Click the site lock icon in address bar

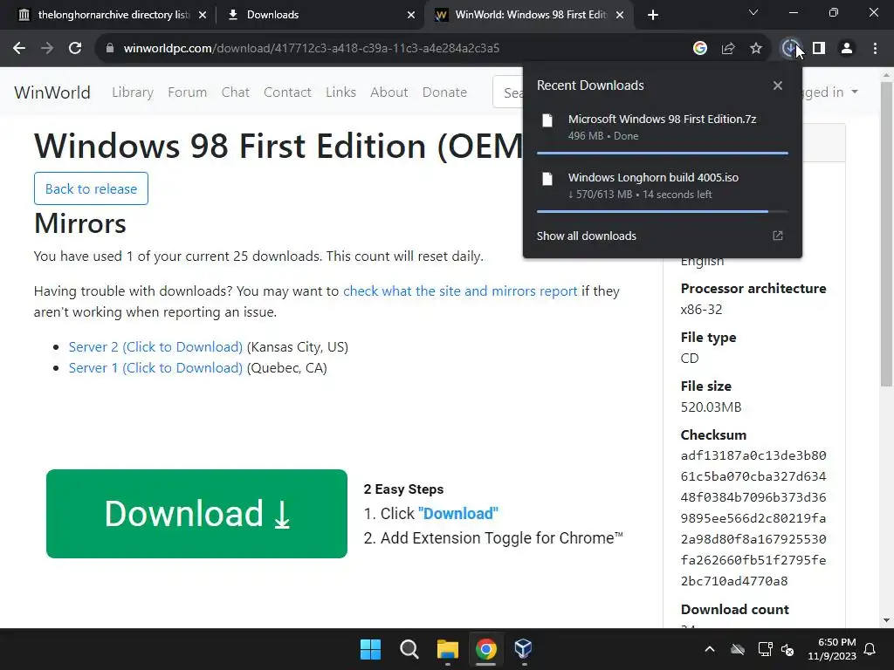[110, 49]
